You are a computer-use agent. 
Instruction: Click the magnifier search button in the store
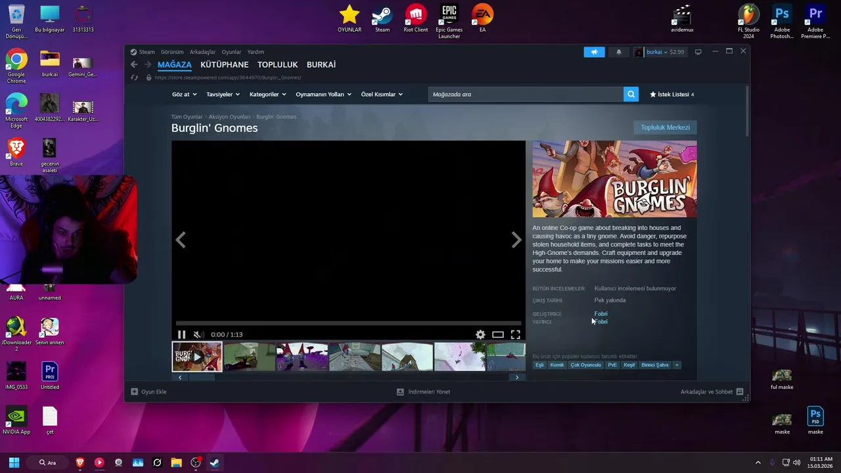click(631, 94)
